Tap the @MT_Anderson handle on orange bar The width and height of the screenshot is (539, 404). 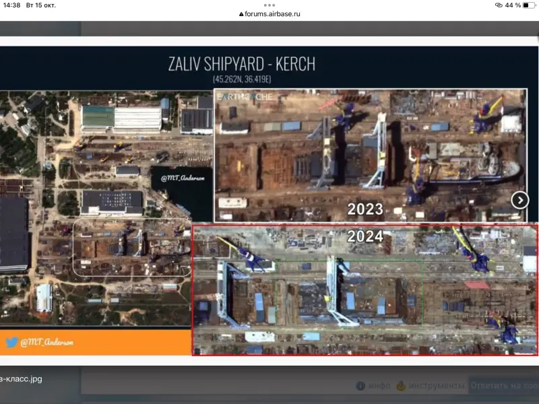[x=46, y=342]
